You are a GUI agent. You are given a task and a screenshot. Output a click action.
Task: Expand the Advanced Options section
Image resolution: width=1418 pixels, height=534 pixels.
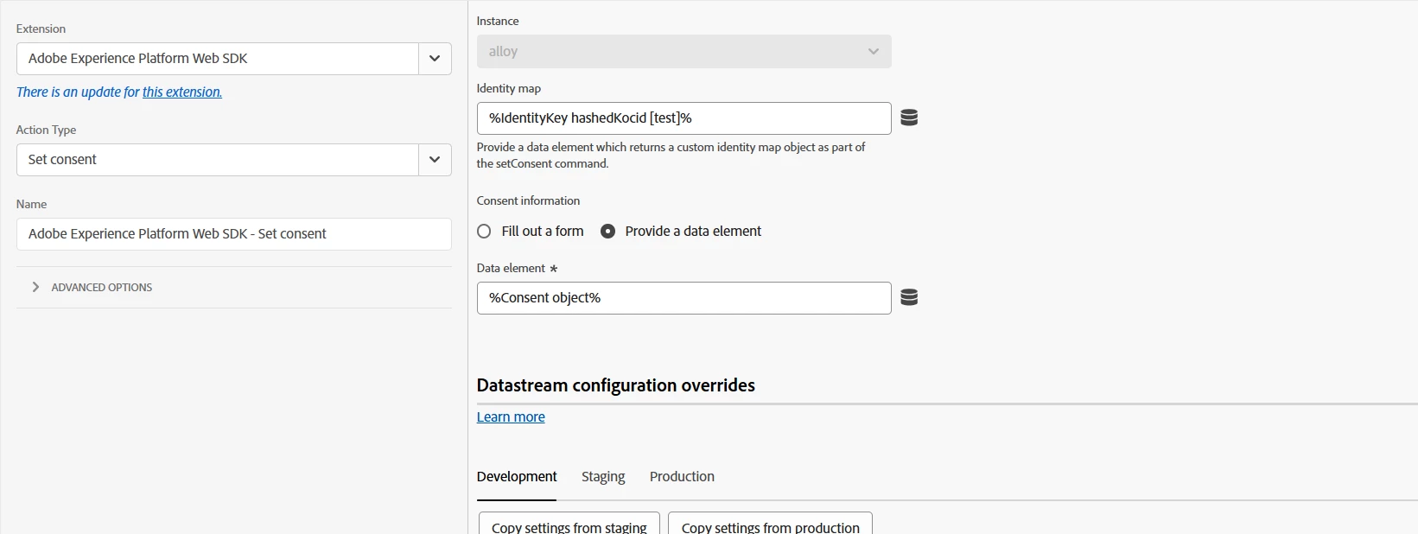tap(92, 287)
